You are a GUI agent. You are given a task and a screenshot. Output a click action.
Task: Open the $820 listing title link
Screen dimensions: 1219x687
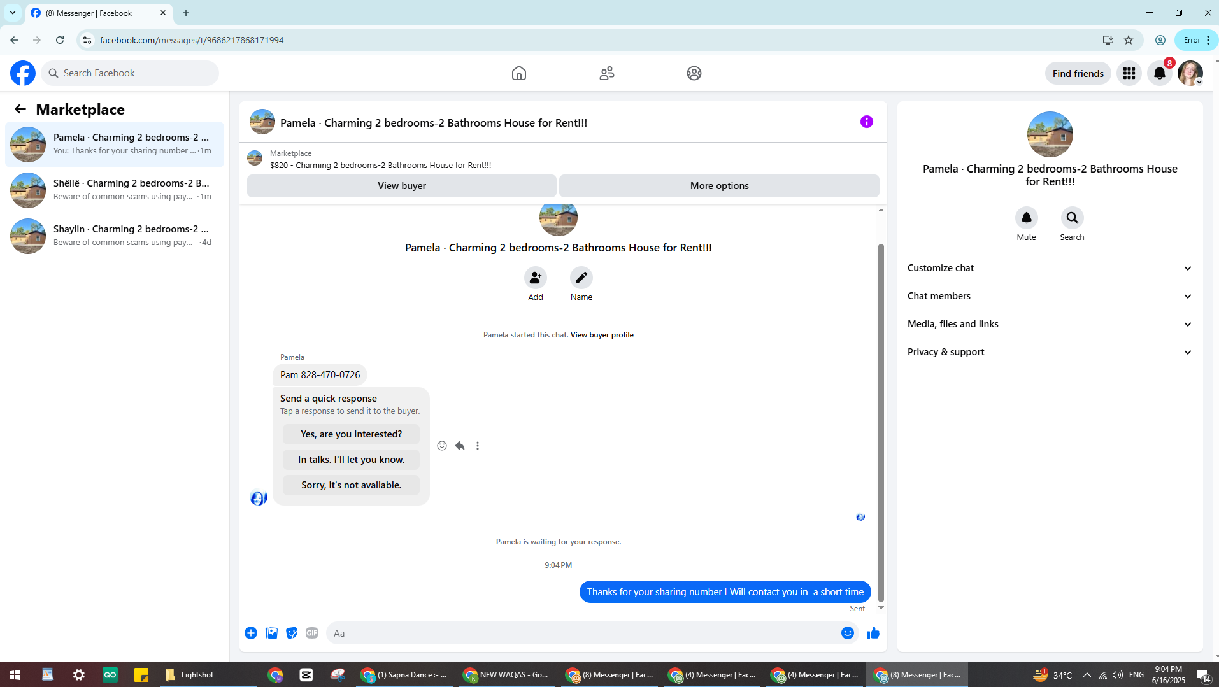[380, 165]
